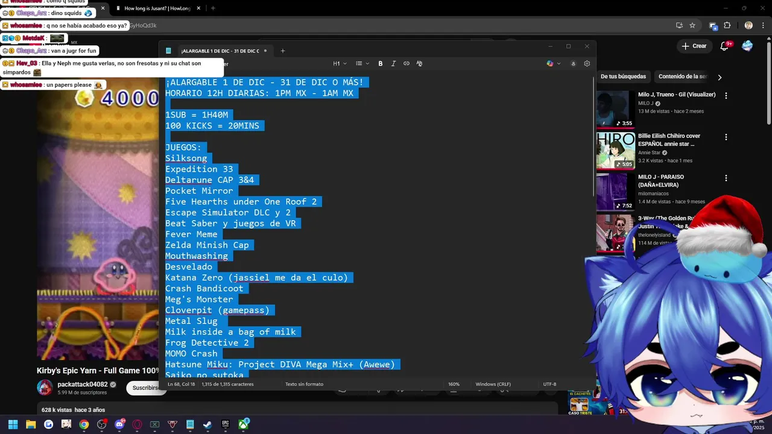The image size is (772, 434).
Task: Click the '100 KICKS = 20MINS' line
Action: 212,125
